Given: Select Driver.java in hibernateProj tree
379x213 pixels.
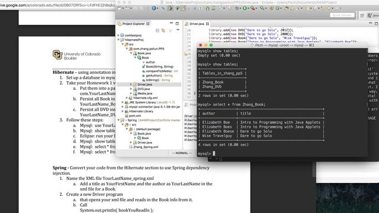Looking at the screenshot, I should click(144, 85).
